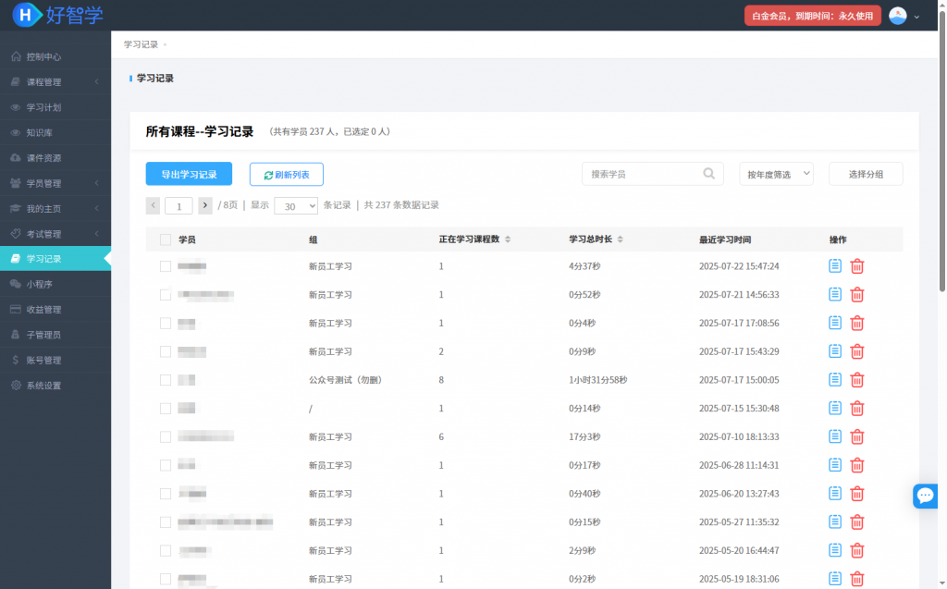
Task: Click the 搜索学员 input field
Action: [x=640, y=174]
